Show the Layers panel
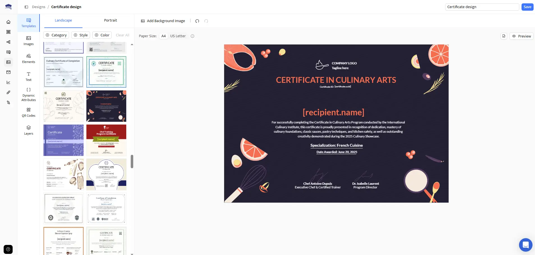The width and height of the screenshot is (535, 255). (x=28, y=130)
